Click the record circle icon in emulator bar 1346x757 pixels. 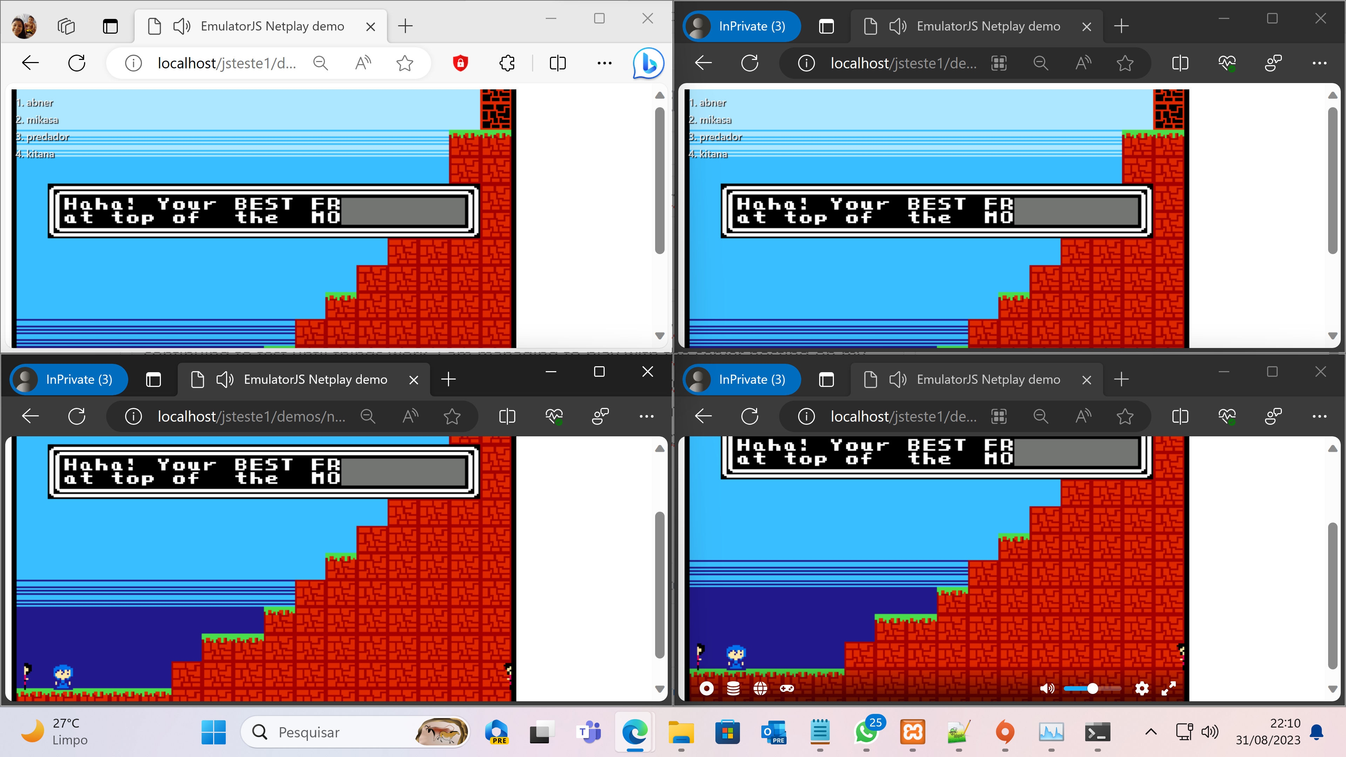(x=706, y=689)
